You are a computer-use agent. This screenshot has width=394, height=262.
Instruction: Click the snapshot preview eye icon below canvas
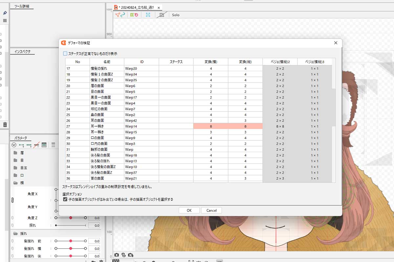pyautogui.click(x=123, y=255)
